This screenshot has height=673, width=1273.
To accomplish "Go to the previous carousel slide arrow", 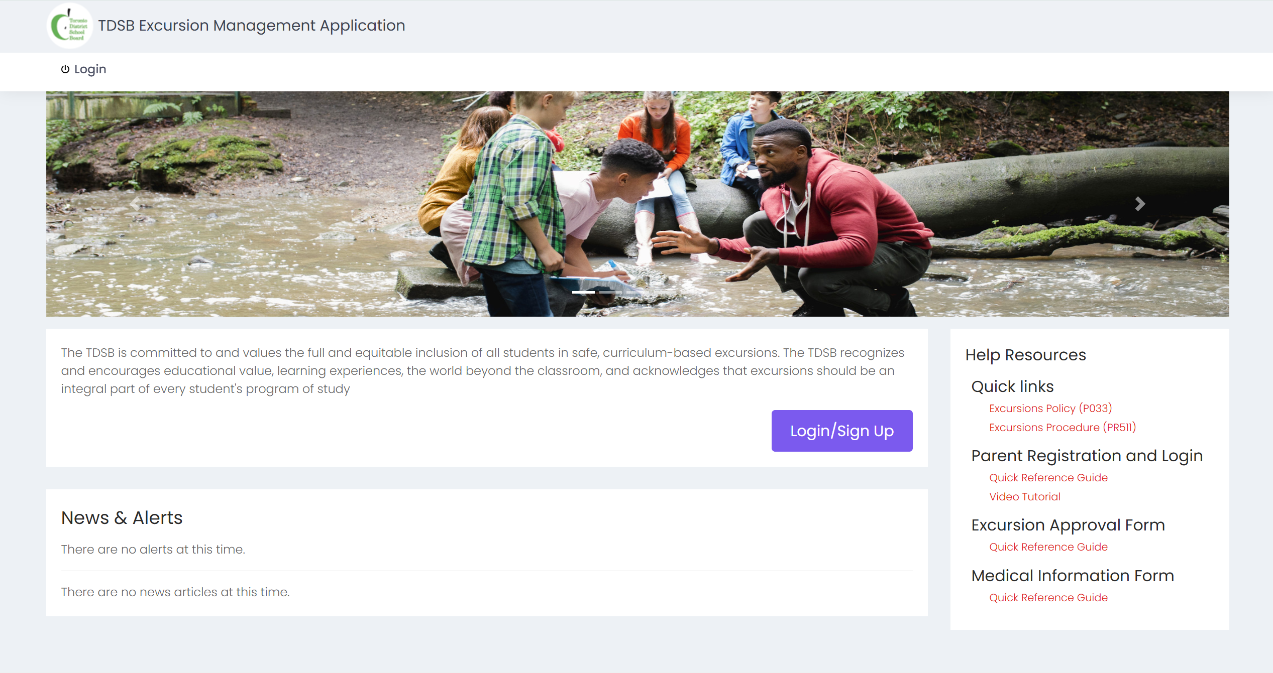I will [135, 203].
